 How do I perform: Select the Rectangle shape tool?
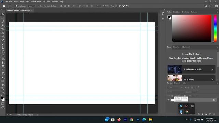3,81
